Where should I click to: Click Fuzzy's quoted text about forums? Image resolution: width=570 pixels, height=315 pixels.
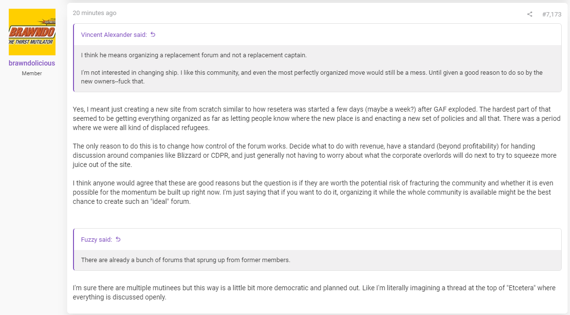185,260
